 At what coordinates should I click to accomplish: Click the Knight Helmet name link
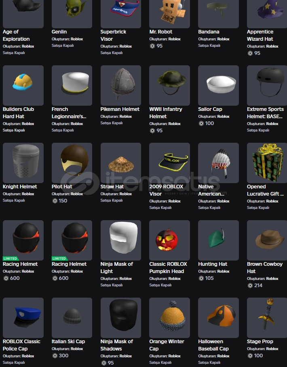(x=20, y=187)
